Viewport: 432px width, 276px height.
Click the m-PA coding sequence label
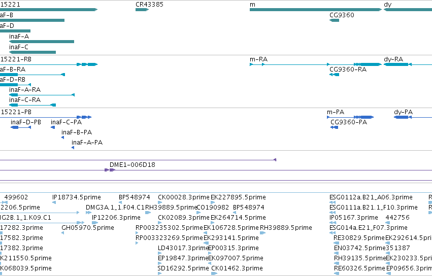click(336, 112)
